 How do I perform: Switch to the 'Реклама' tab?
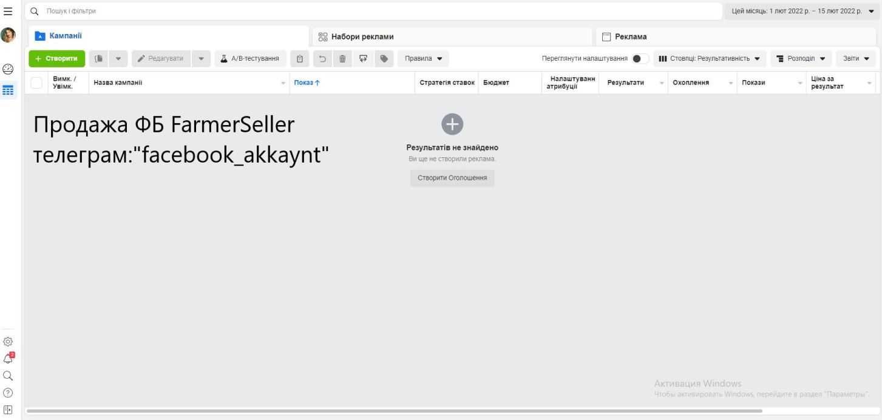click(x=736, y=36)
